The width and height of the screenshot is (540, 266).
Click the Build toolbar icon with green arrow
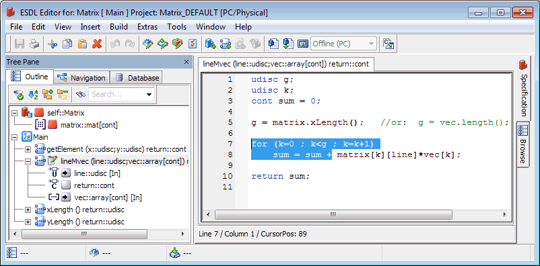click(162, 44)
